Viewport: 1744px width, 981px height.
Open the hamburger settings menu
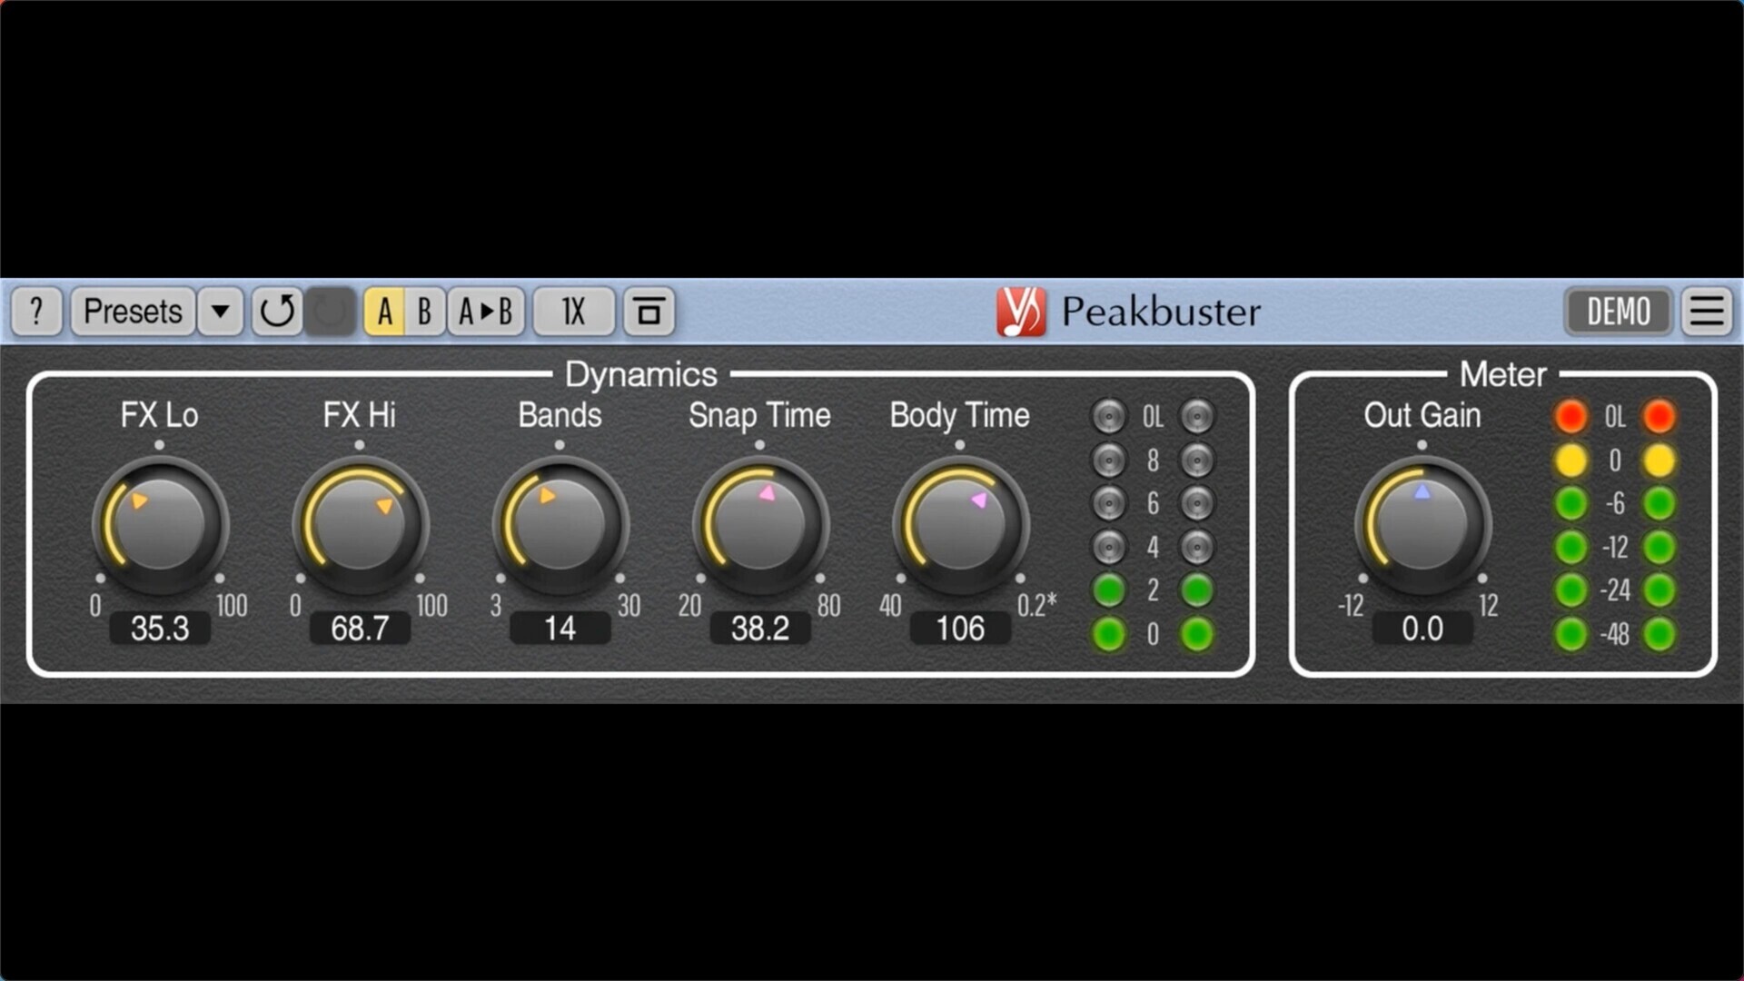click(1707, 312)
